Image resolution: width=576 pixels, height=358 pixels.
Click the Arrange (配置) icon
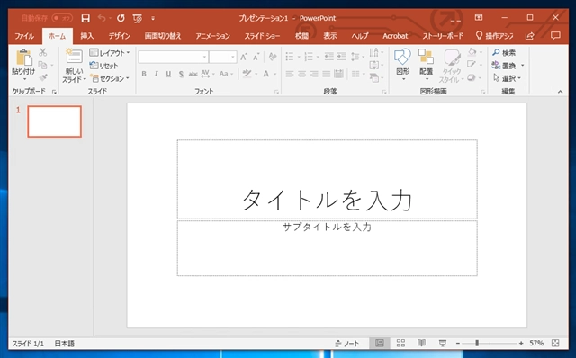click(x=426, y=57)
